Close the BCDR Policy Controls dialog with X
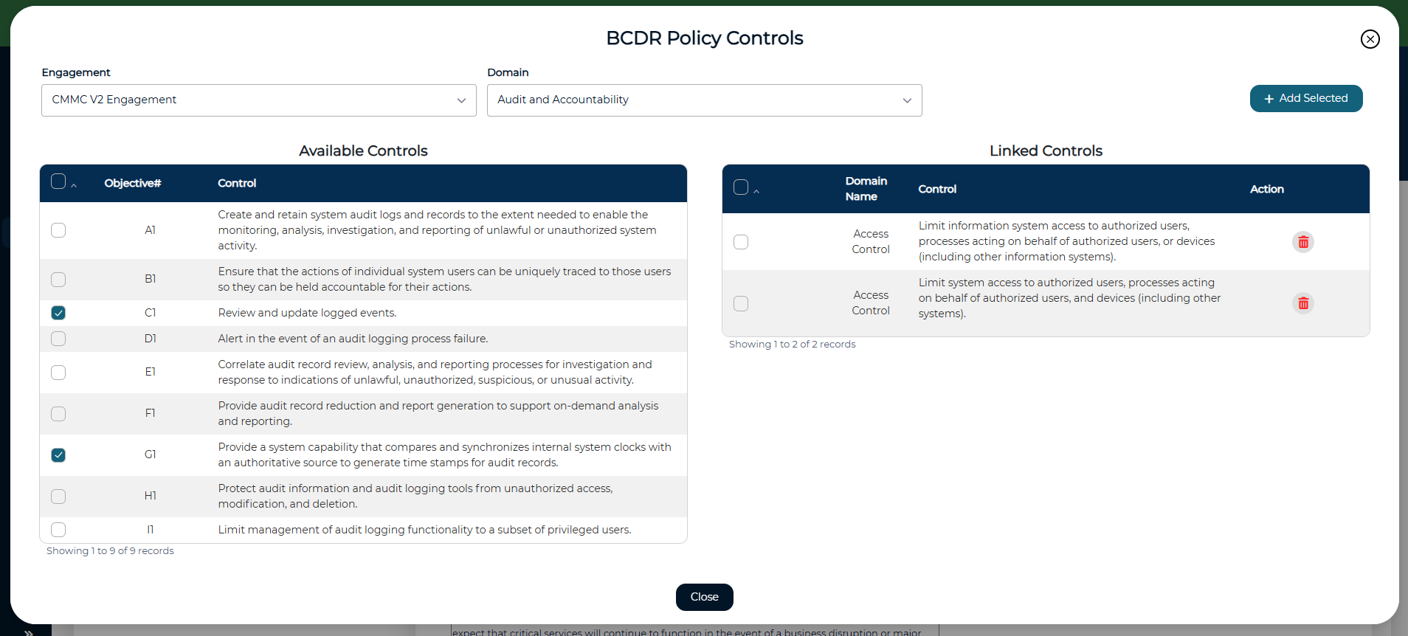Screen dimensions: 1408x636 click(1370, 39)
